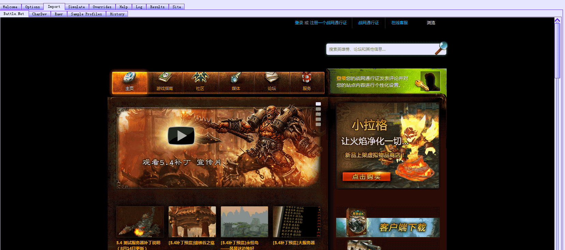The width and height of the screenshot is (565, 250).
Task: Select the first carousel slide indicator
Action: tap(318, 104)
